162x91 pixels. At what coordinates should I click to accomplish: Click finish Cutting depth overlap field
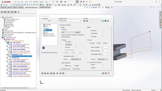105,54
